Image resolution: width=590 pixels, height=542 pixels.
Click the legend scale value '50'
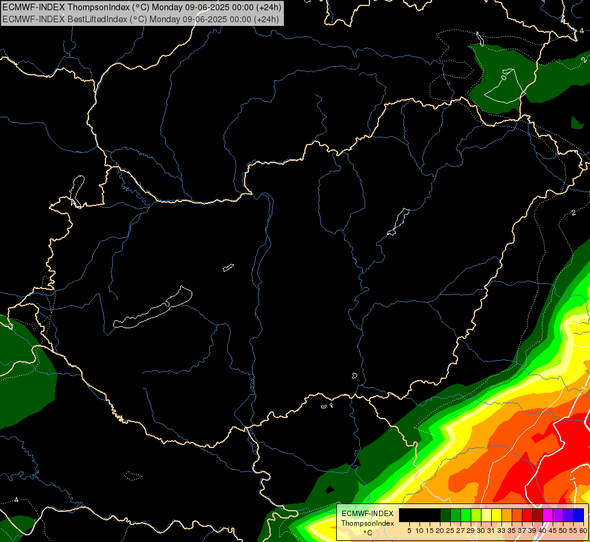563,531
